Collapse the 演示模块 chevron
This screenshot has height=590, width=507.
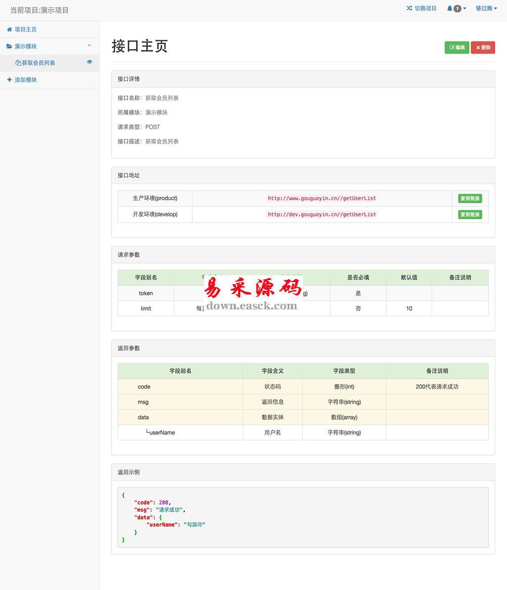[90, 45]
